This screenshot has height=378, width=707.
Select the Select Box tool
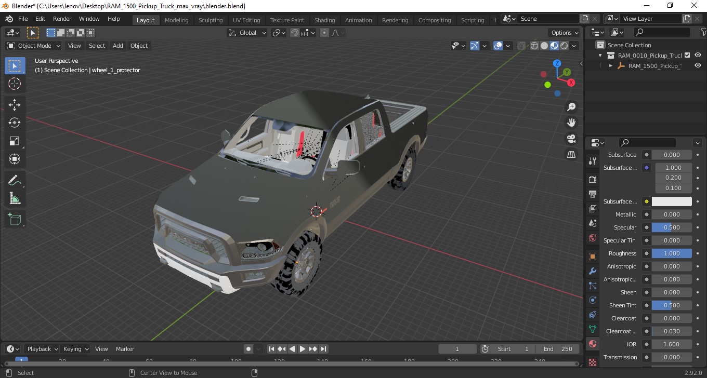click(15, 66)
